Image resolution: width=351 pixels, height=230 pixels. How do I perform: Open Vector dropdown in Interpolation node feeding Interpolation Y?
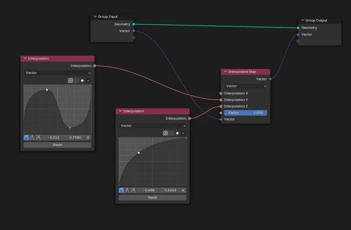point(58,73)
